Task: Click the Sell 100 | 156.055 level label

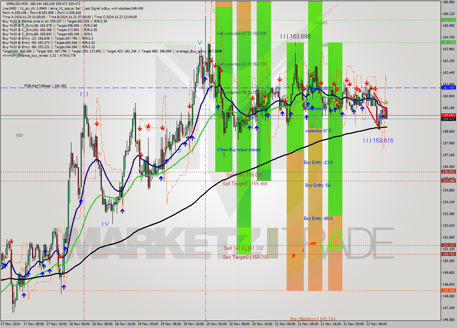Action: (x=244, y=175)
